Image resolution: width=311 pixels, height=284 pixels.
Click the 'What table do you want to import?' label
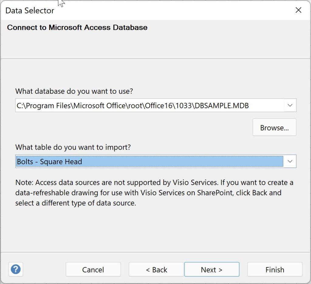pyautogui.click(x=73, y=147)
